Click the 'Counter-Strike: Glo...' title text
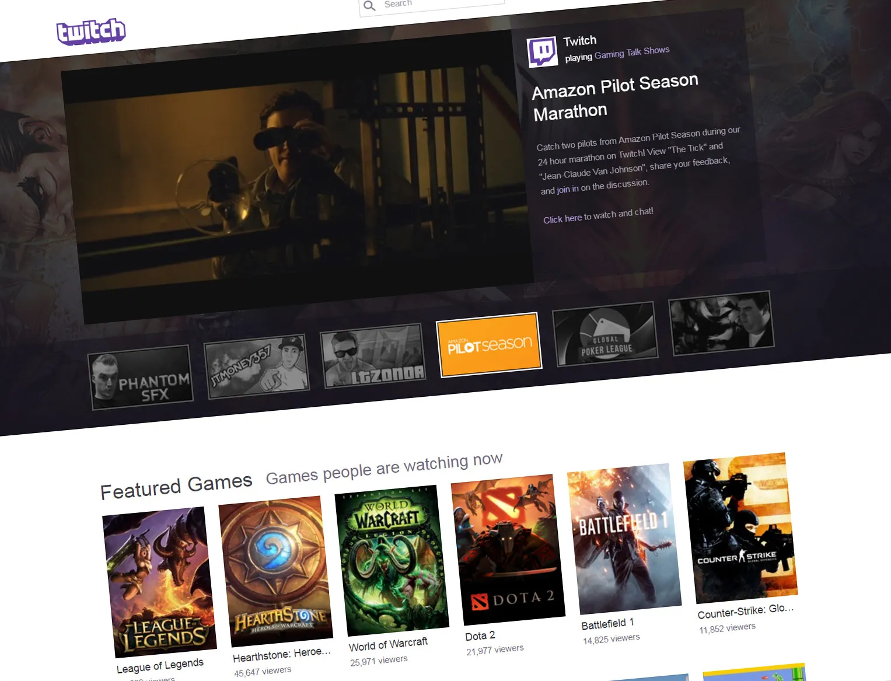The width and height of the screenshot is (891, 681). point(746,611)
